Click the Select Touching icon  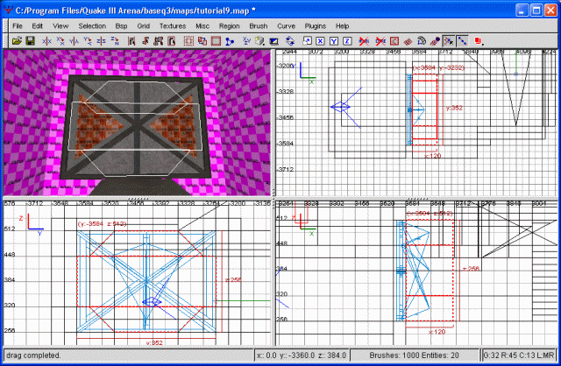coord(145,41)
